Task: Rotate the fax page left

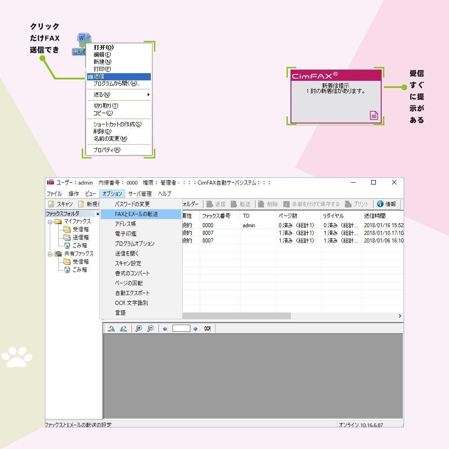Action: tap(111, 328)
